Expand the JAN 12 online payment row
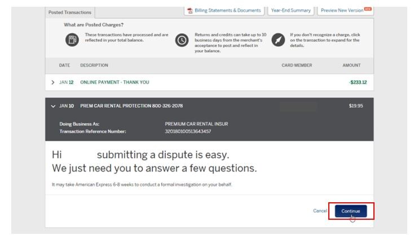414x239 pixels. pos(53,82)
